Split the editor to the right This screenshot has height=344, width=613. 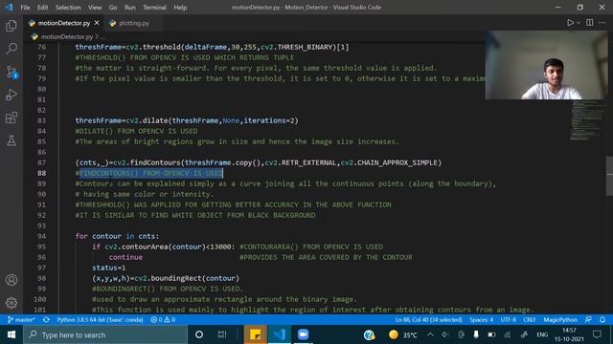[590, 23]
